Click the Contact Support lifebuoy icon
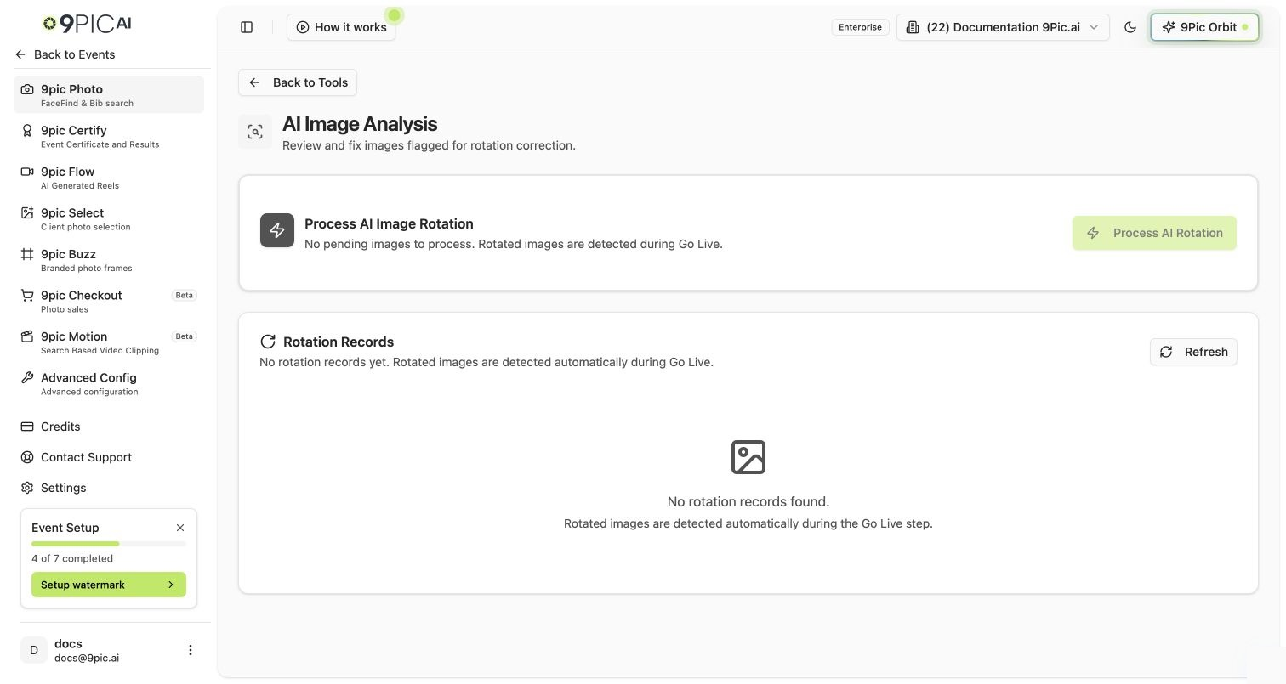Screen dimensions: 1286x684 coord(27,457)
